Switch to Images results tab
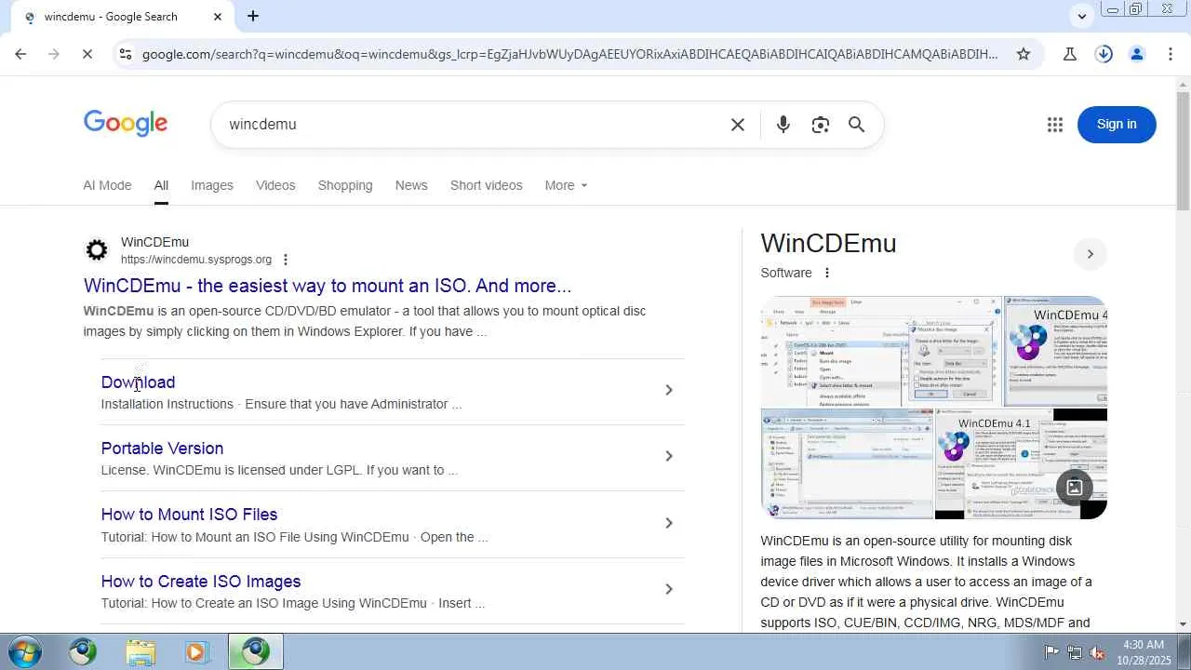The height and width of the screenshot is (670, 1191). (x=212, y=185)
